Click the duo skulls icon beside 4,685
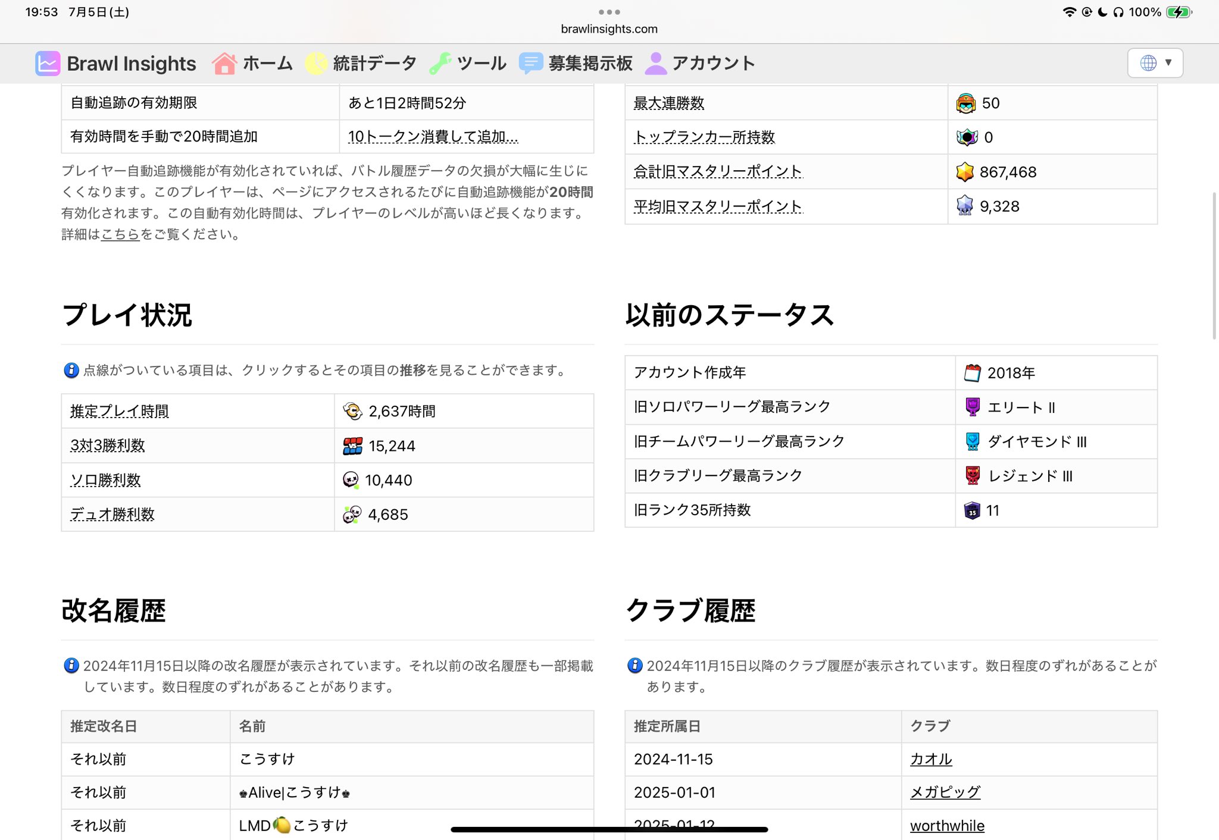This screenshot has width=1219, height=840. coord(352,515)
